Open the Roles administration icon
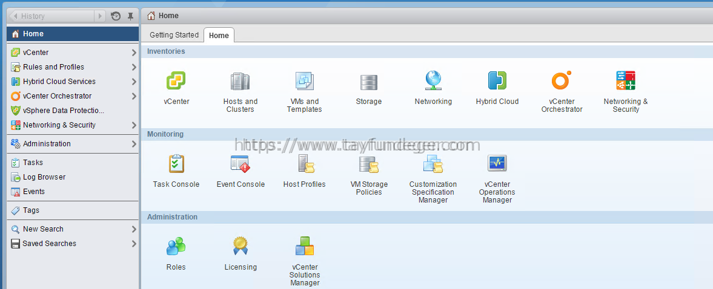713x289 pixels. click(176, 246)
